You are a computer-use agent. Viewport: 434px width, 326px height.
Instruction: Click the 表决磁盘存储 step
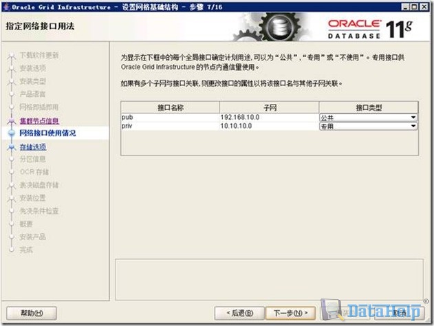pyautogui.click(x=39, y=185)
